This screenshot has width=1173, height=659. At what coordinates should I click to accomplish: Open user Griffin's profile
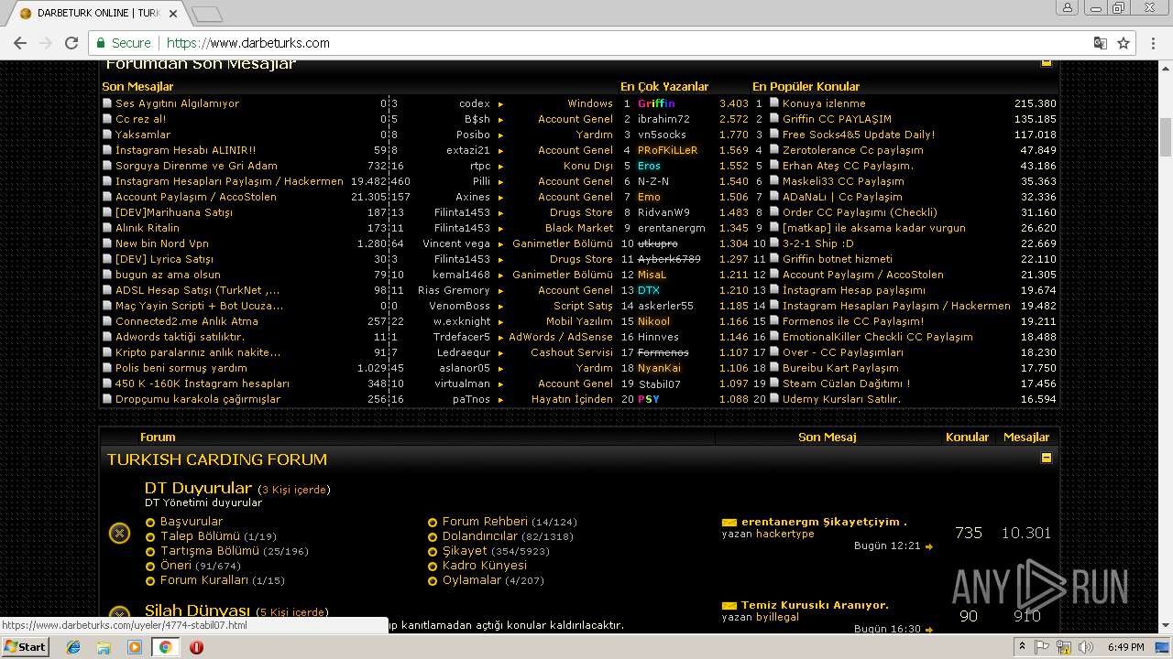[656, 103]
